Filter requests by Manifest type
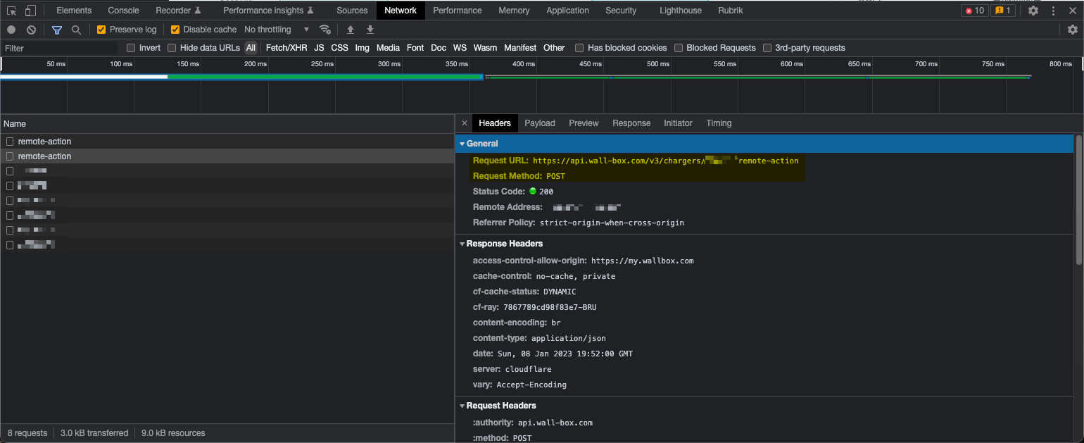This screenshot has height=443, width=1084. point(520,48)
